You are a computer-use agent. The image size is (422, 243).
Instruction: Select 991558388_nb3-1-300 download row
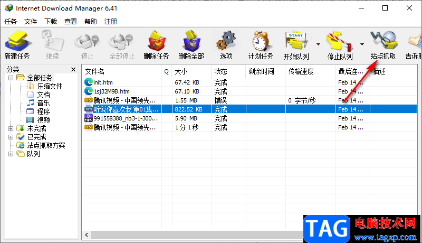pyautogui.click(x=250, y=118)
